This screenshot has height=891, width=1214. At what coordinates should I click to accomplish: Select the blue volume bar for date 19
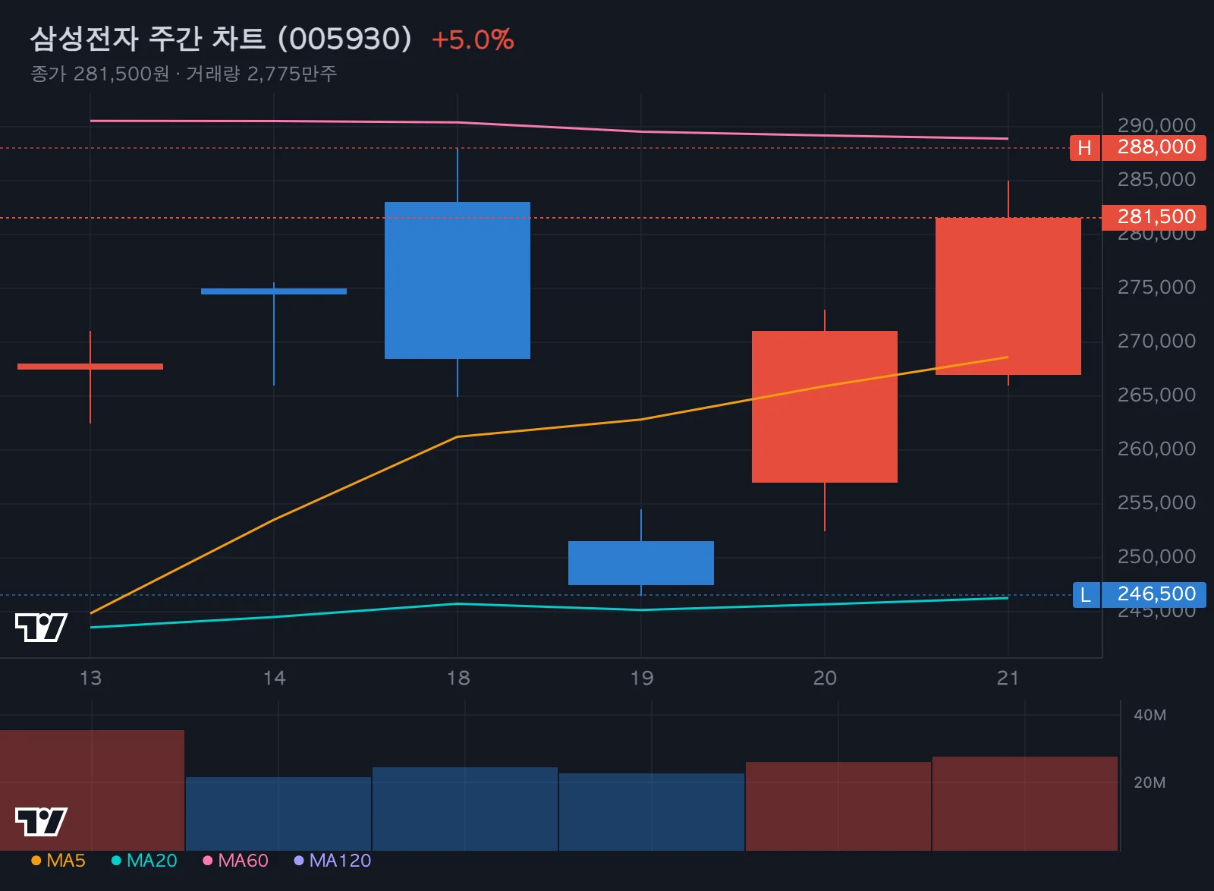652,812
